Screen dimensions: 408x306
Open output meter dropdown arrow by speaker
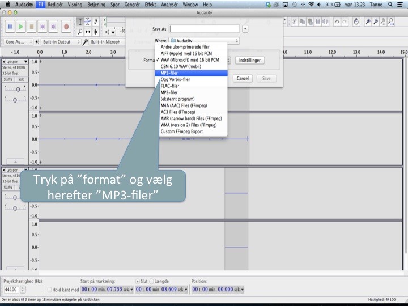tap(113, 32)
